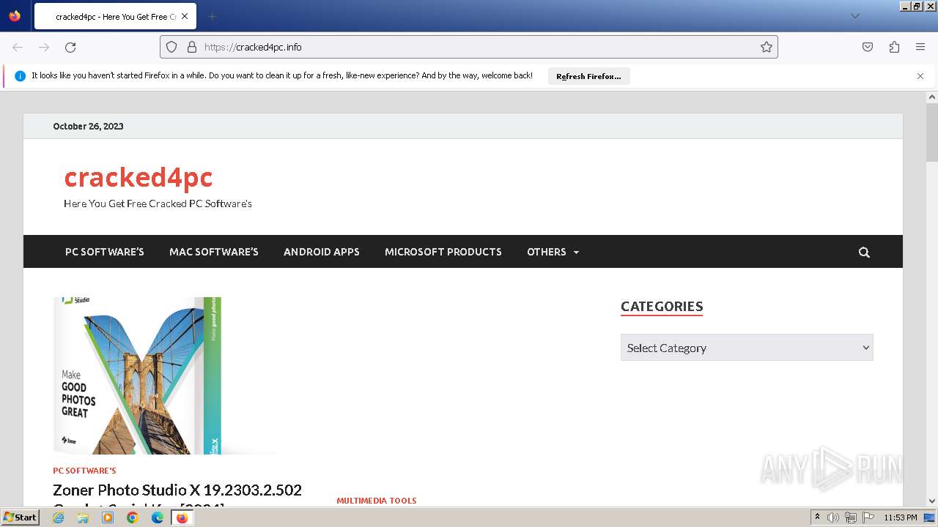938x527 pixels.
Task: Expand the OTHERS dropdown menu
Action: coord(553,252)
